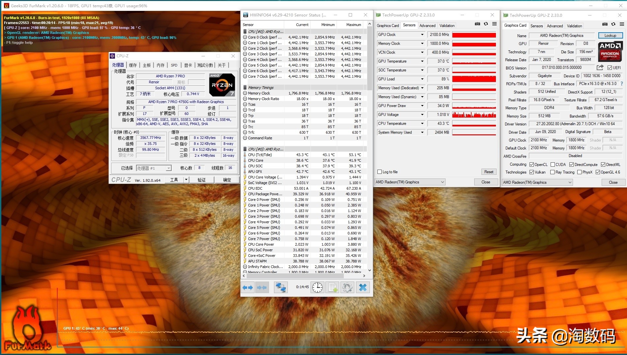
Task: Open the GPU Load sensor dropdown
Action: [x=422, y=79]
